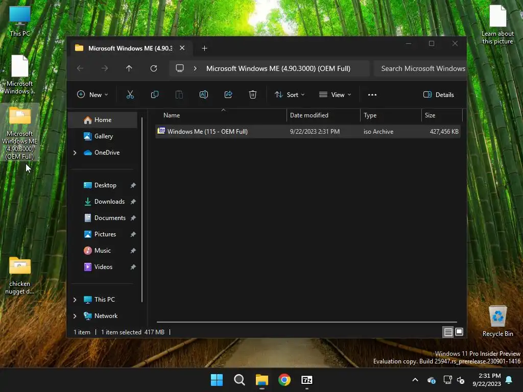Open the notifications bell icon

pyautogui.click(x=509, y=380)
